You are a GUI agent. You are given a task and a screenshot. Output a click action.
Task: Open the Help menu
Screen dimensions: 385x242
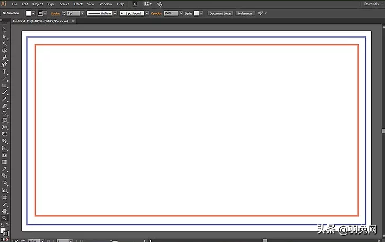point(120,4)
